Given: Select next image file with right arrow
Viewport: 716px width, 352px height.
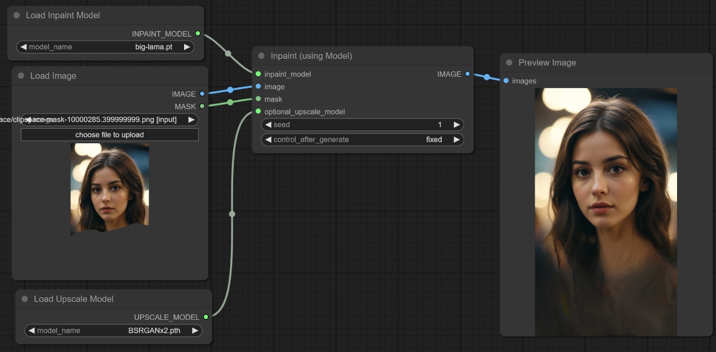Looking at the screenshot, I should (191, 120).
